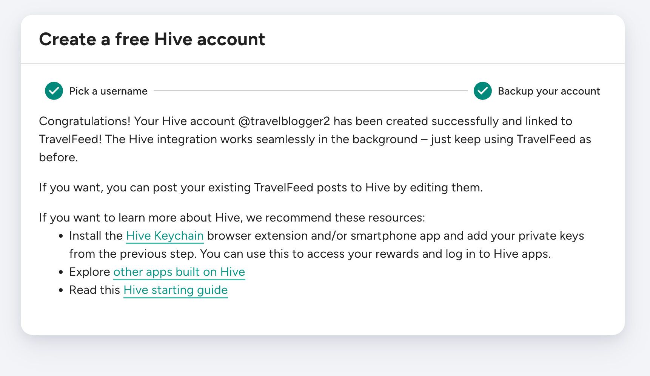The width and height of the screenshot is (650, 376).
Task: Click the bullet before Explore other apps
Action: 60,272
